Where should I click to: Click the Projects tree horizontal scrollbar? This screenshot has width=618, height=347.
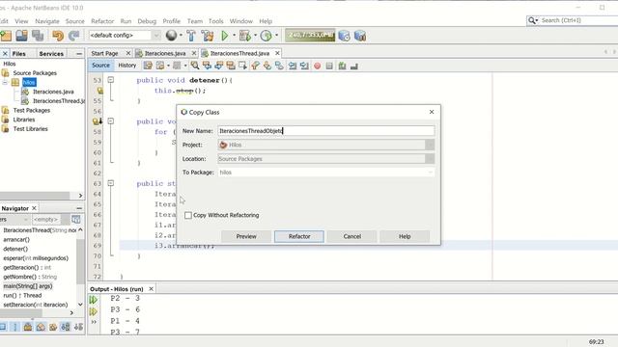click(x=39, y=196)
